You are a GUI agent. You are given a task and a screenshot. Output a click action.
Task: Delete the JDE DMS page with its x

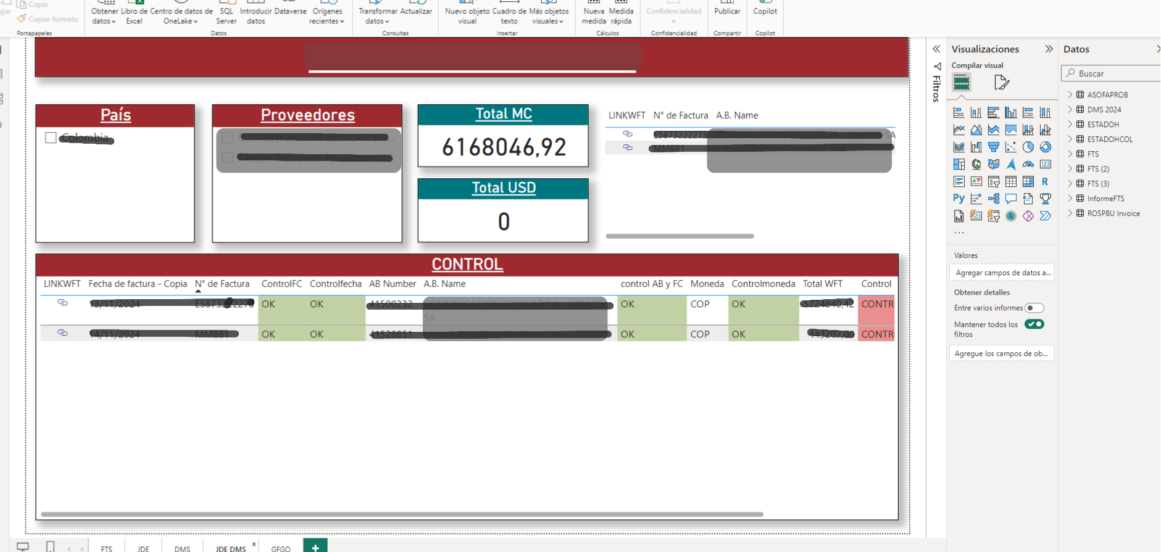(x=254, y=544)
